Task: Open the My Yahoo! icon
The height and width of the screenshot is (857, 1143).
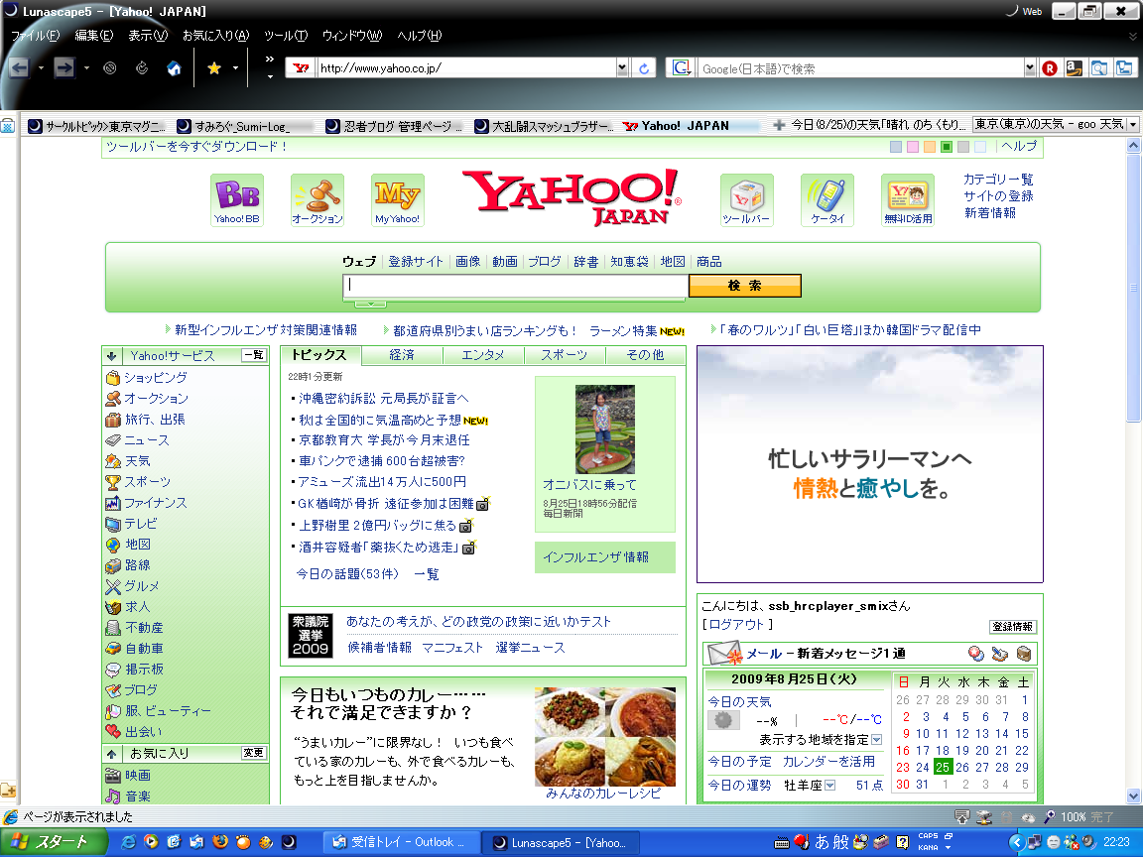Action: tap(397, 199)
